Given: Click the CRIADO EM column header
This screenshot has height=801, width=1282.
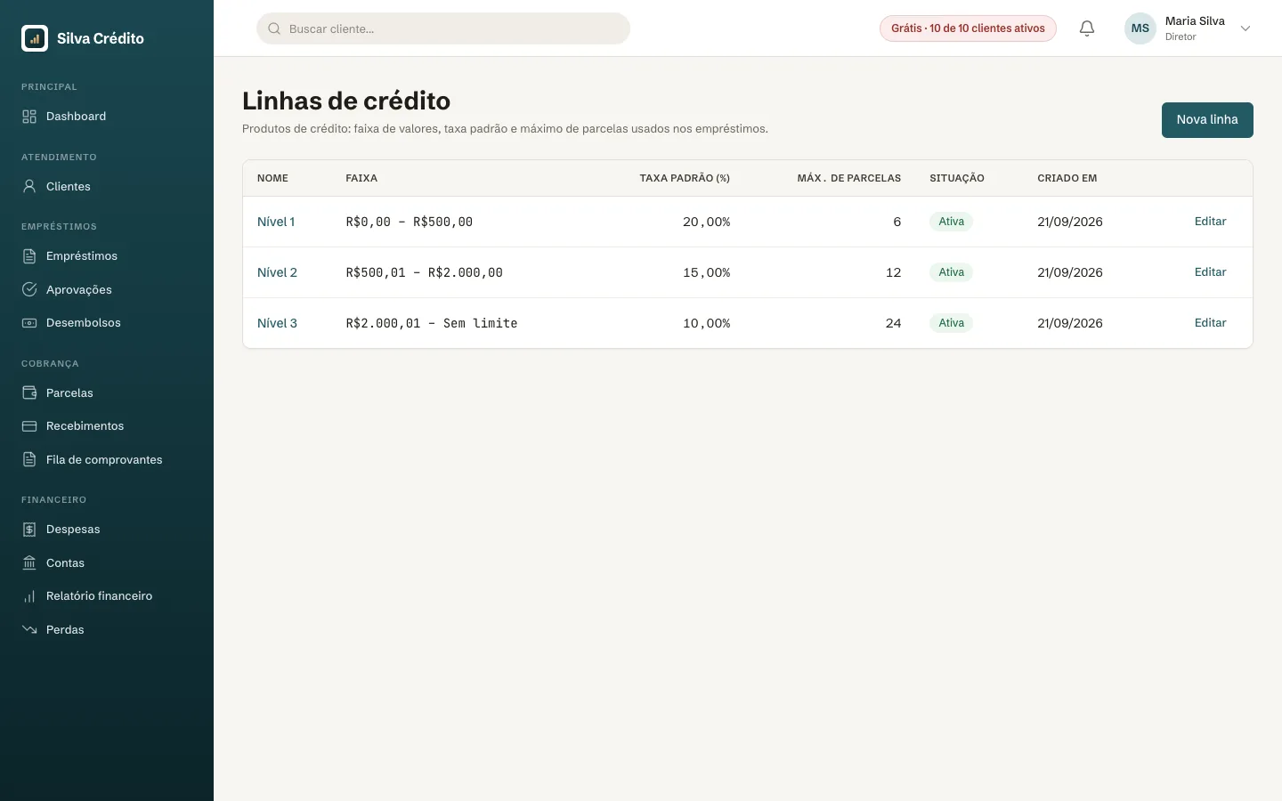Looking at the screenshot, I should point(1067,178).
